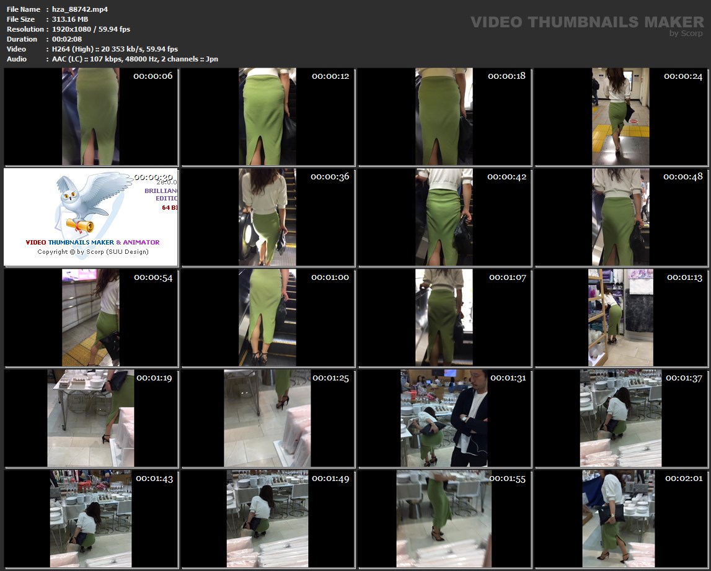Click the 00:01:55 timestamp label

508,479
